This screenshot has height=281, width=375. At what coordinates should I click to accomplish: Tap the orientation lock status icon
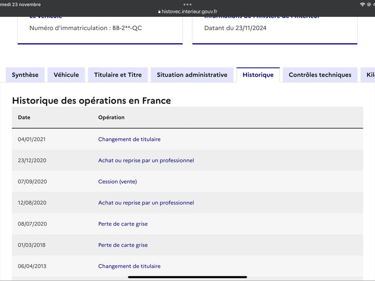point(369,4)
